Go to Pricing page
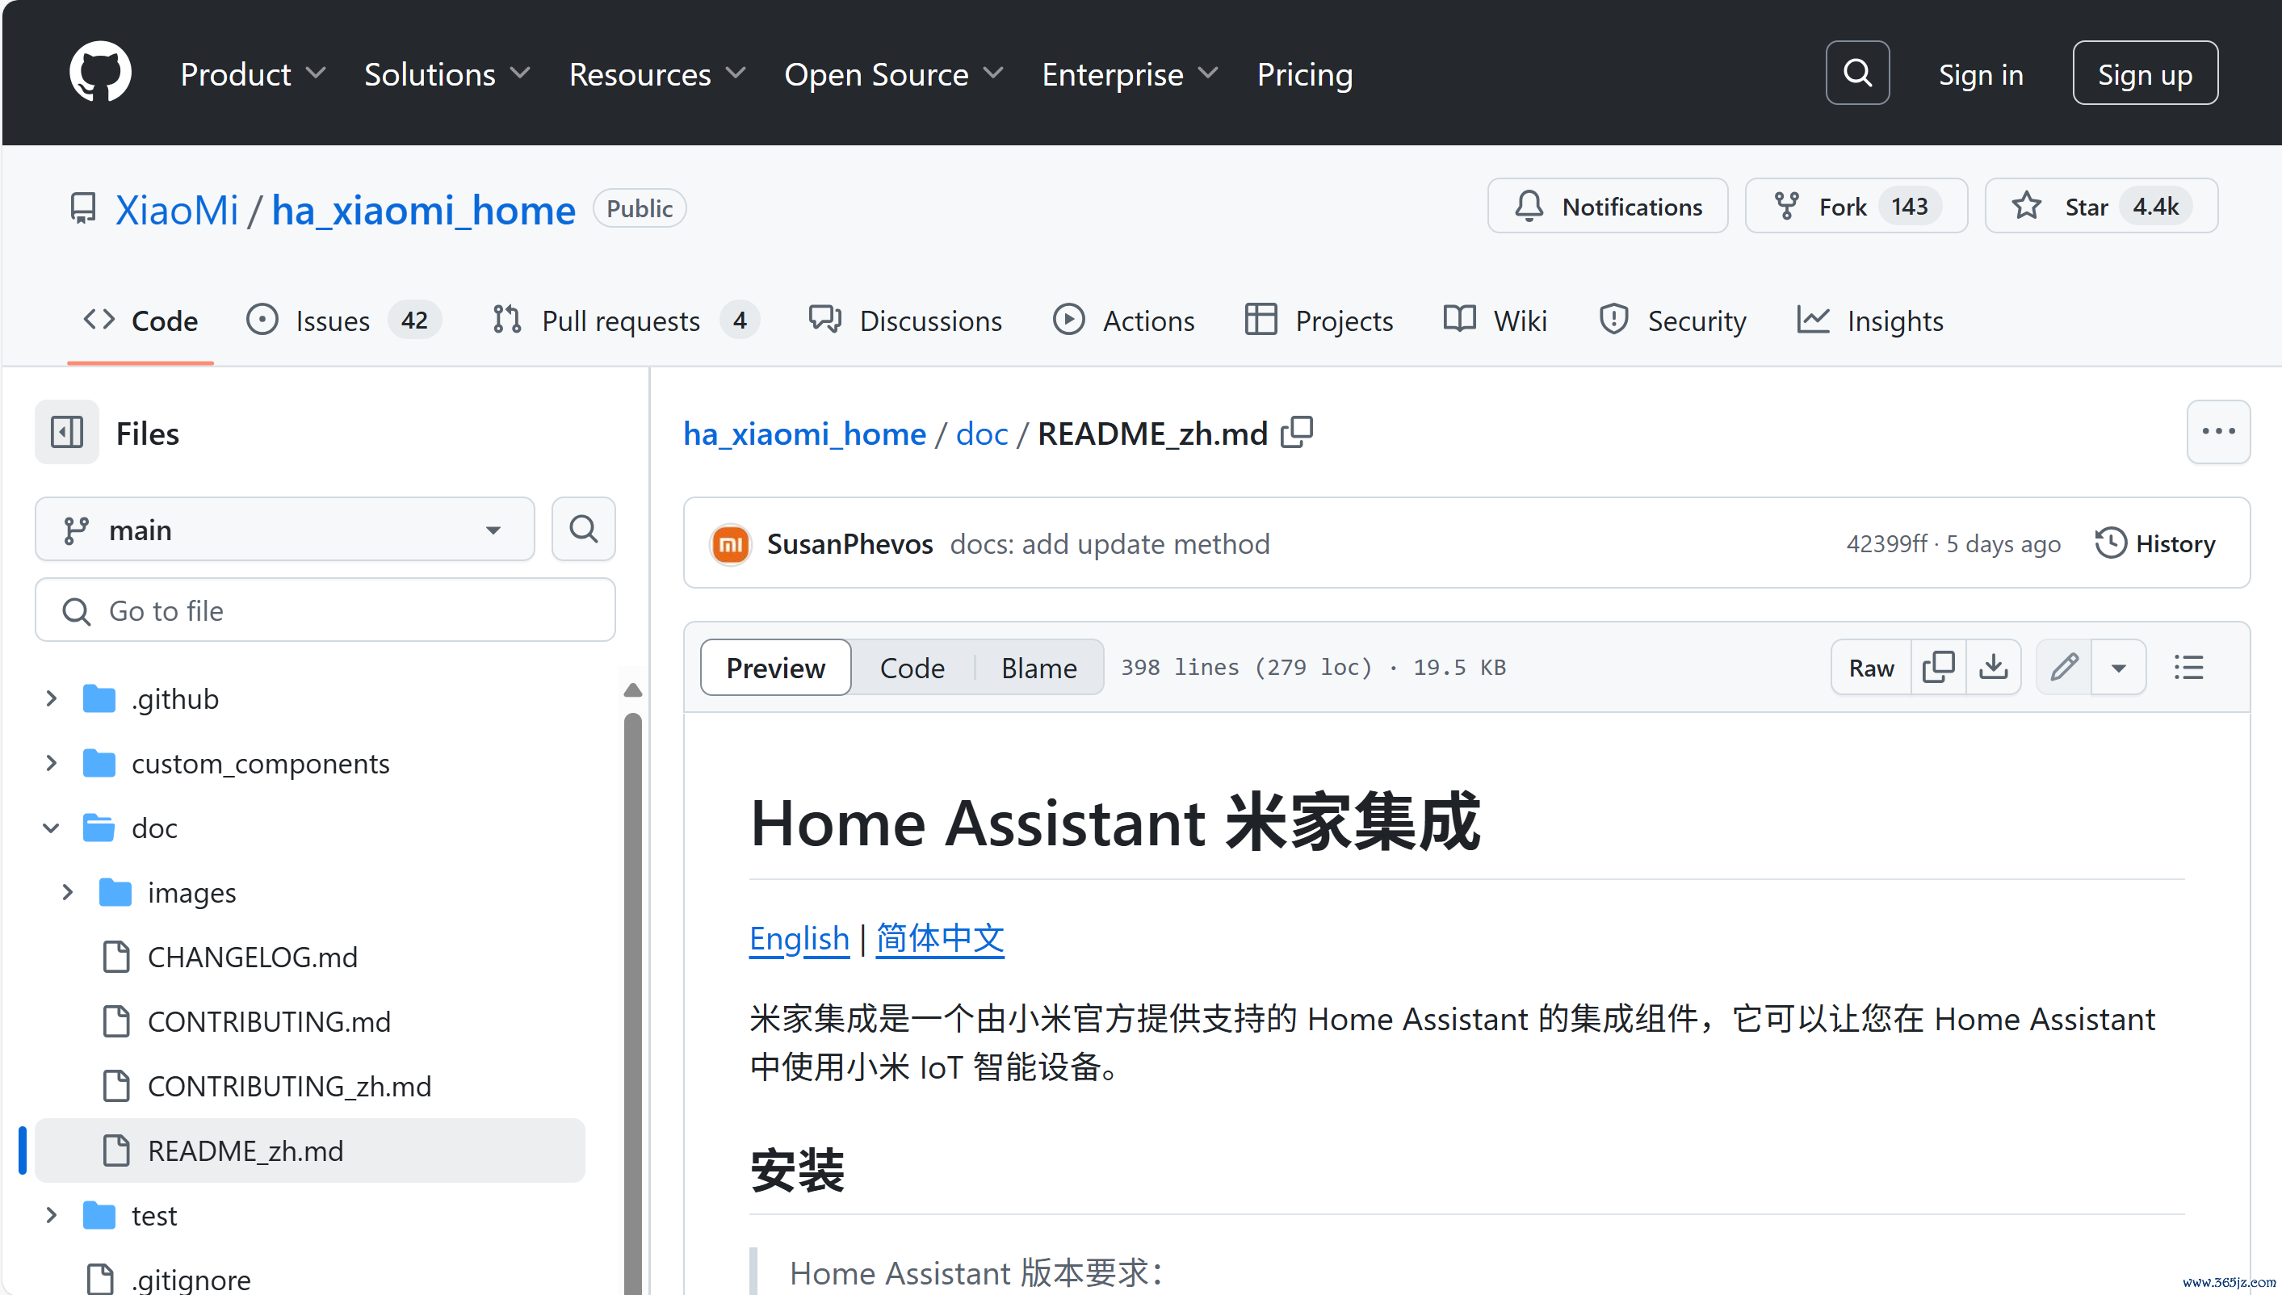The width and height of the screenshot is (2282, 1295). [x=1305, y=73]
